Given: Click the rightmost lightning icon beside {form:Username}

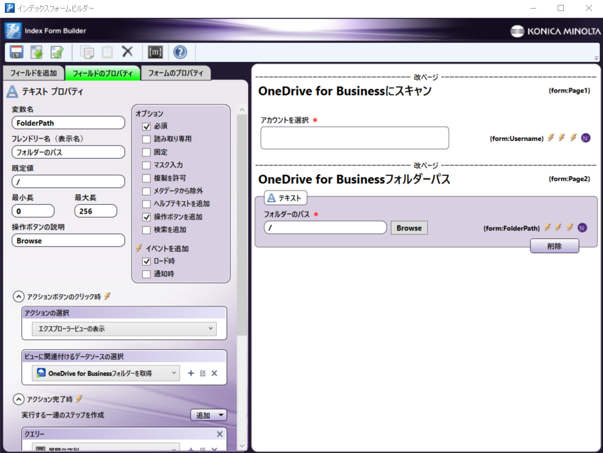Looking at the screenshot, I should [574, 137].
